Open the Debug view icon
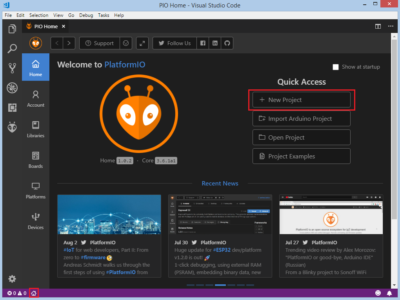The height and width of the screenshot is (300, 400). click(12, 88)
